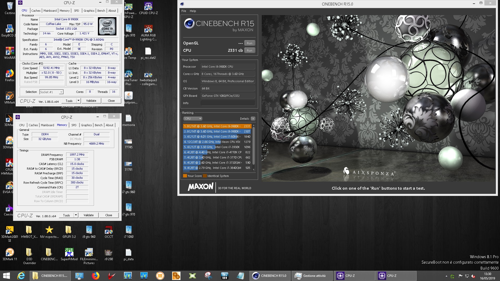Click the orange Your Score legend swatch
This screenshot has width=500, height=281.
tap(185, 176)
